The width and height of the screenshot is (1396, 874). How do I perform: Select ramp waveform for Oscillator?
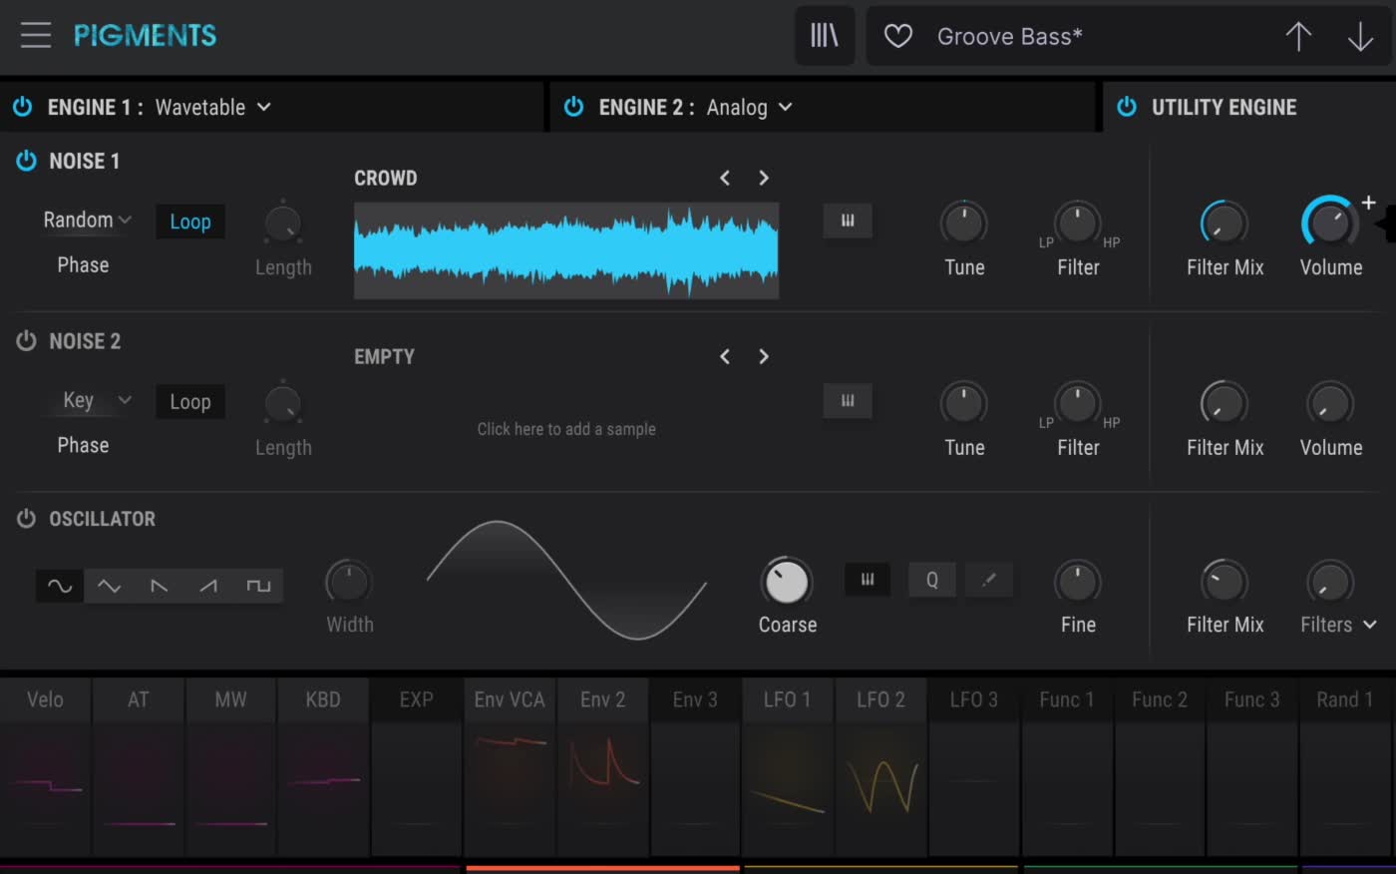(208, 586)
